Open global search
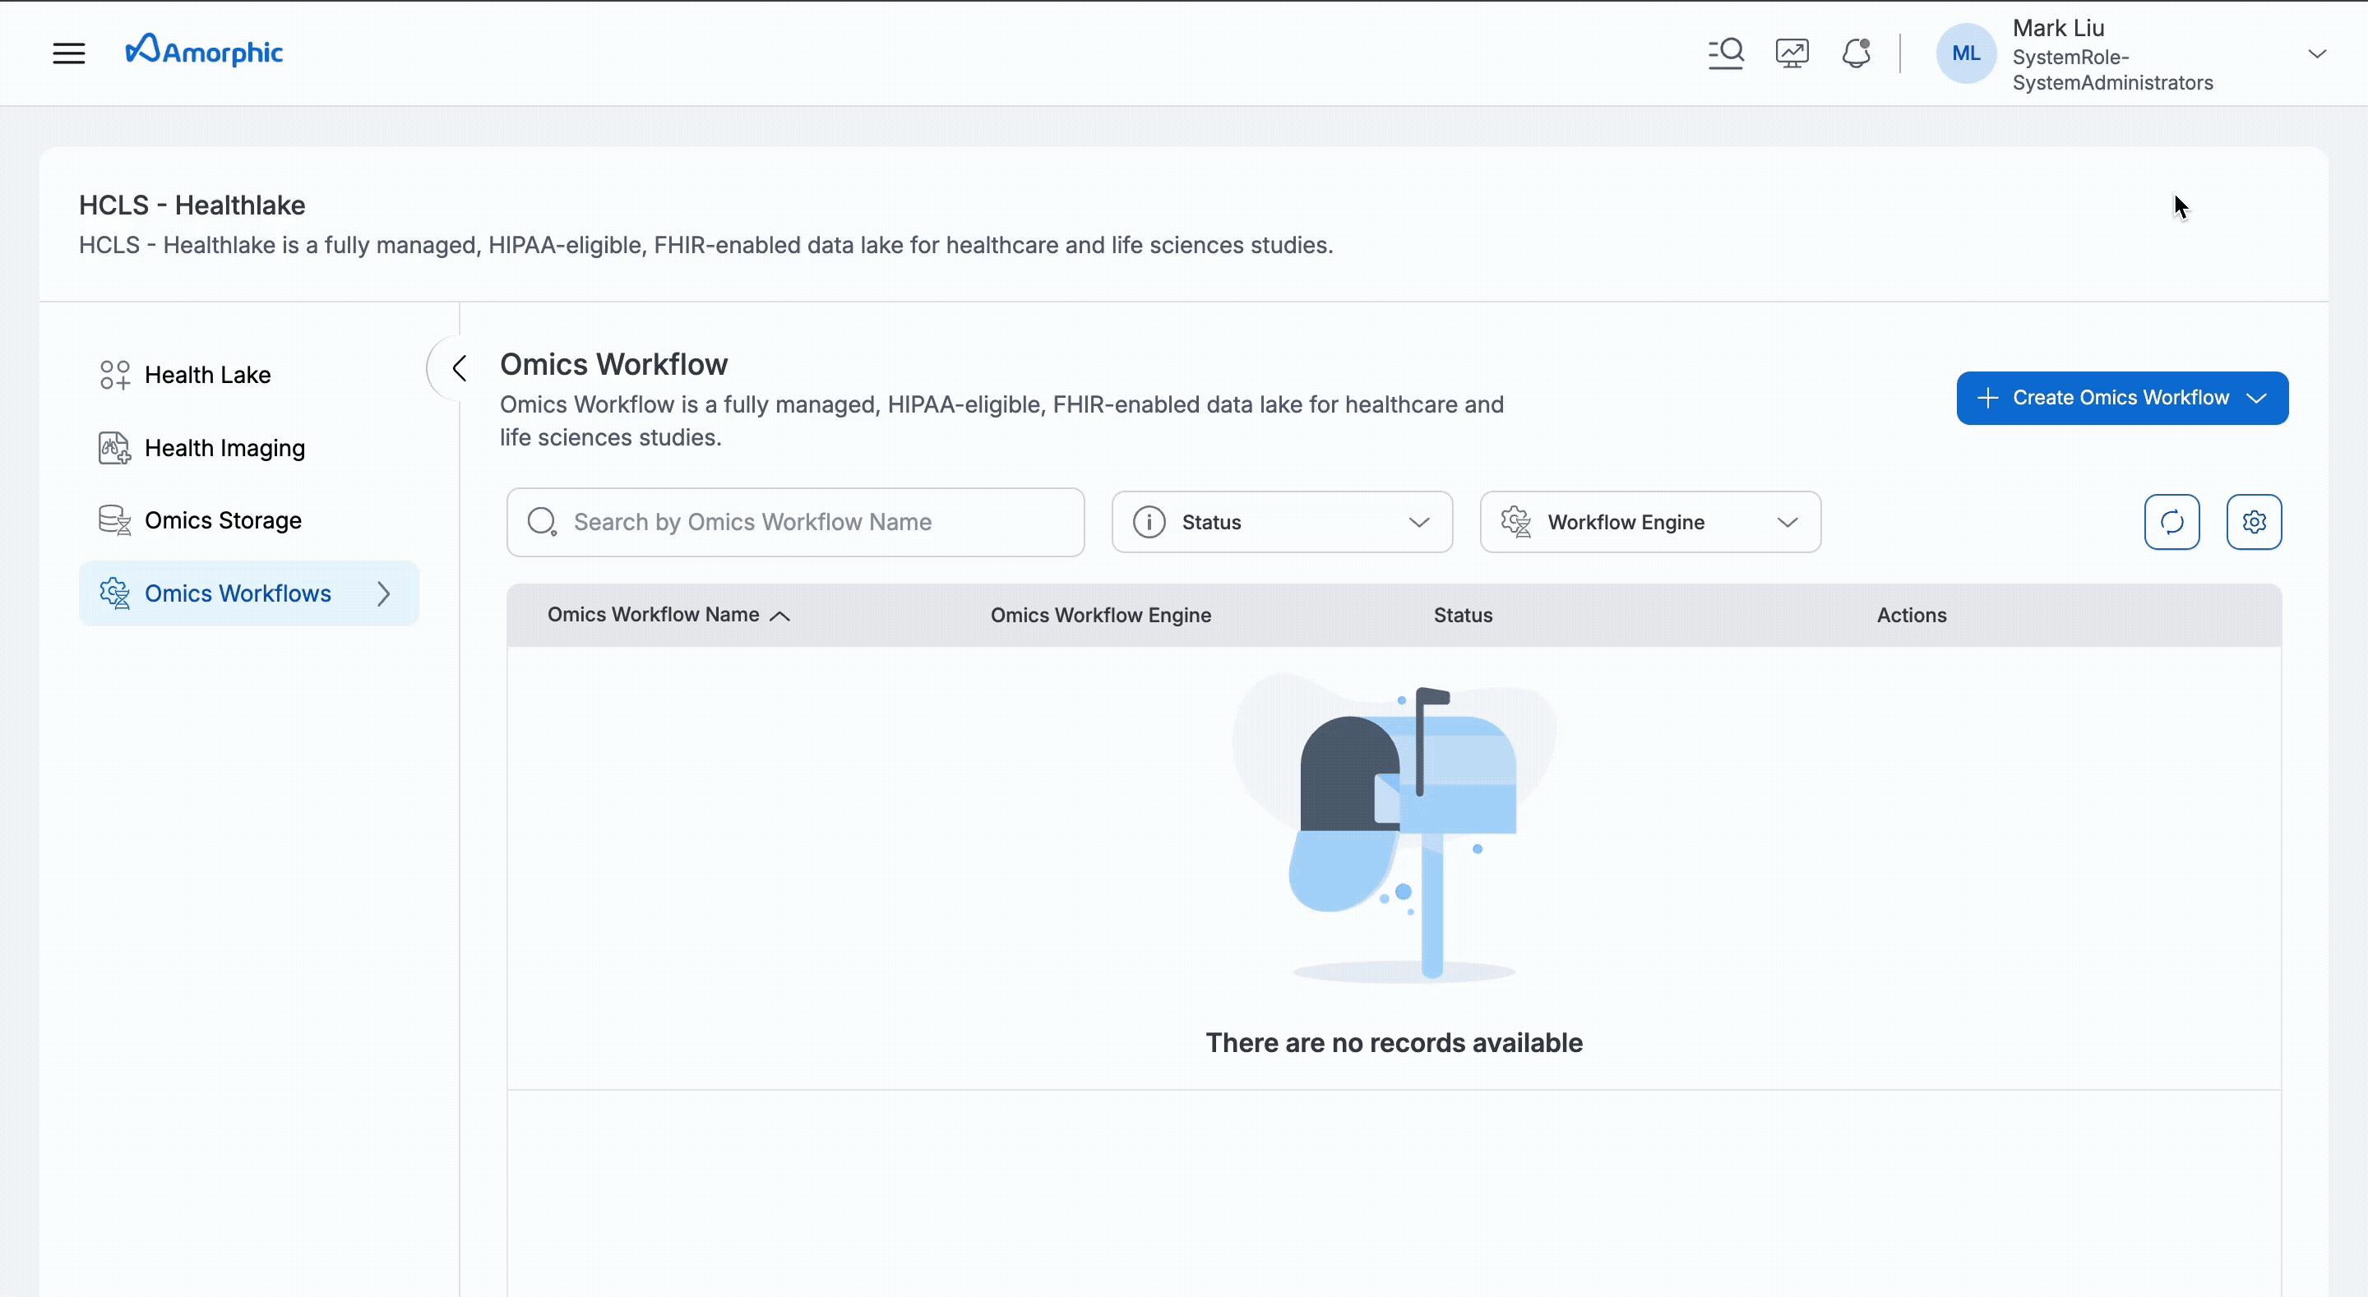The width and height of the screenshot is (2368, 1297). tap(1726, 53)
